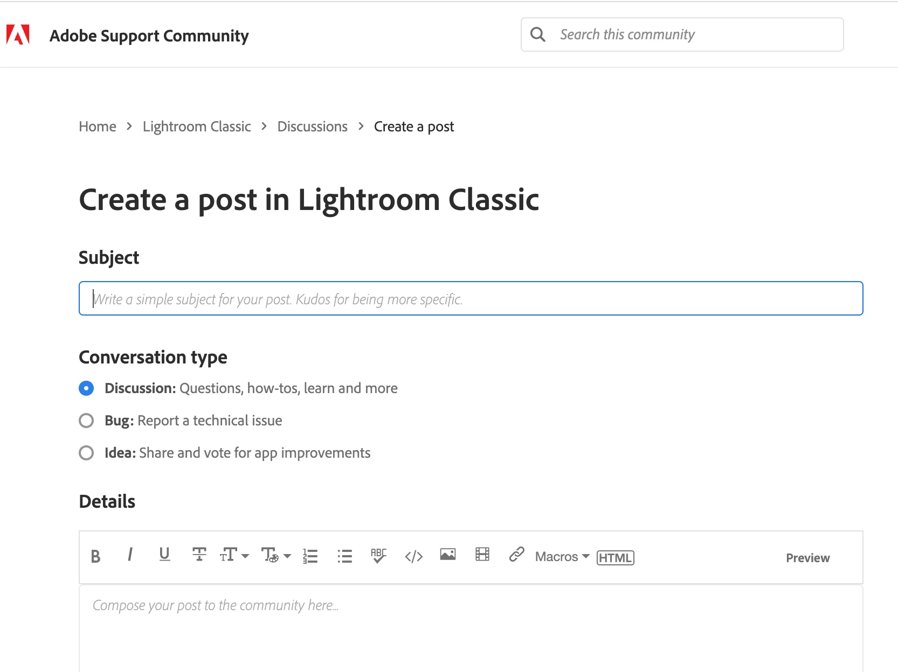Select the Idea conversation type

click(86, 453)
